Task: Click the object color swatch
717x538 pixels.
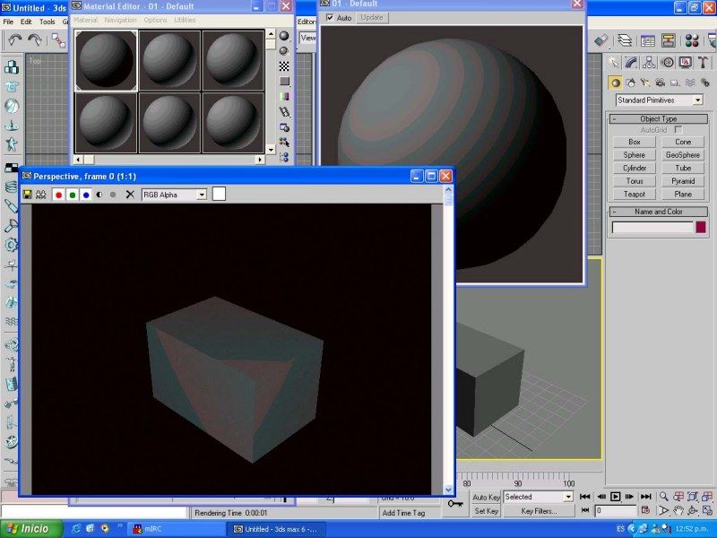Action: click(x=701, y=228)
